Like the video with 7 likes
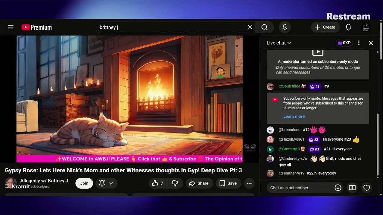 click(158, 183)
